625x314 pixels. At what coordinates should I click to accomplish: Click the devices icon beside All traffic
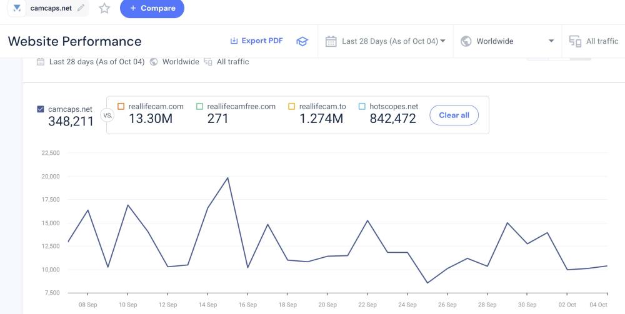pos(575,41)
